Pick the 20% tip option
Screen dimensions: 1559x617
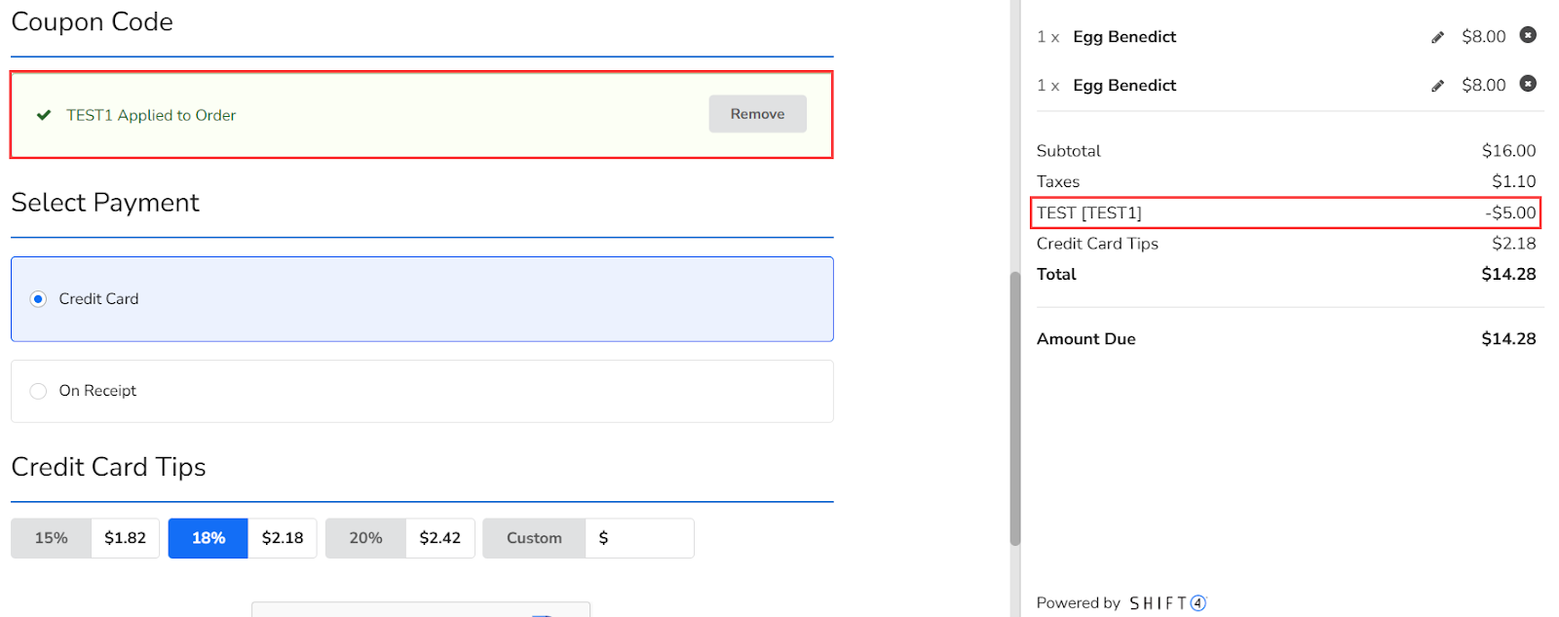pos(365,538)
